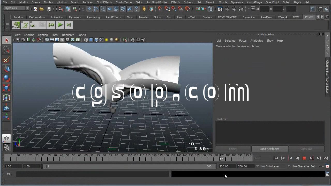Render the current frame clapboard icon
The width and height of the screenshot is (331, 186).
pyautogui.click(x=227, y=9)
